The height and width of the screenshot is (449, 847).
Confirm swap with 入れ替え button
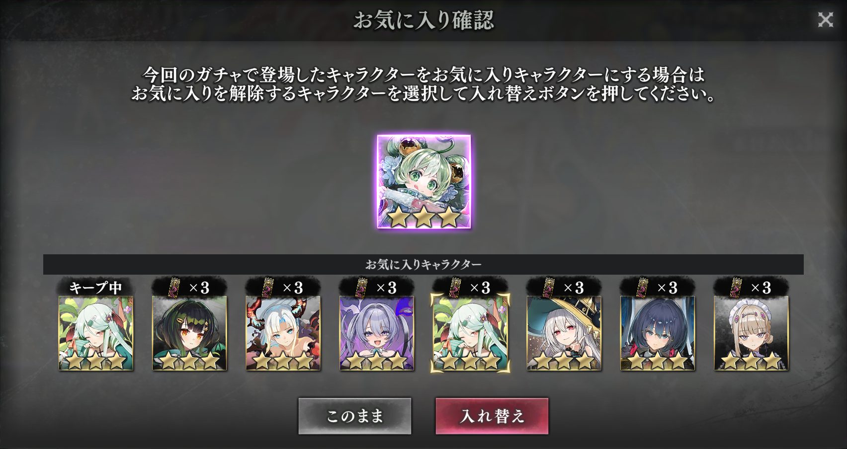tap(492, 416)
